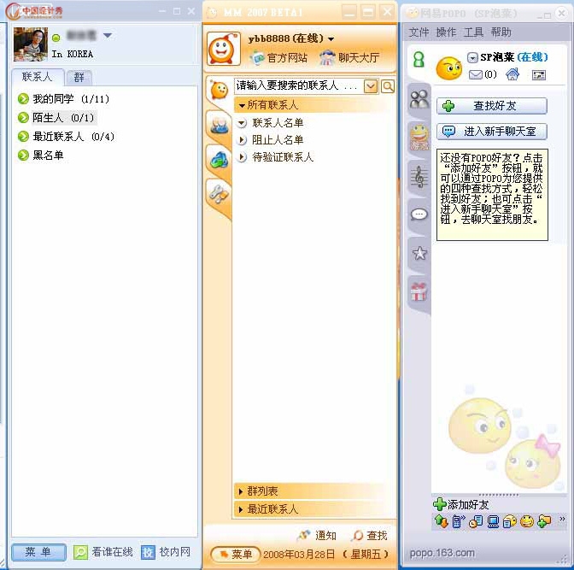Screen dimensions: 574x570
Task: Open the 帮助 menu in POPO
Action: point(501,32)
